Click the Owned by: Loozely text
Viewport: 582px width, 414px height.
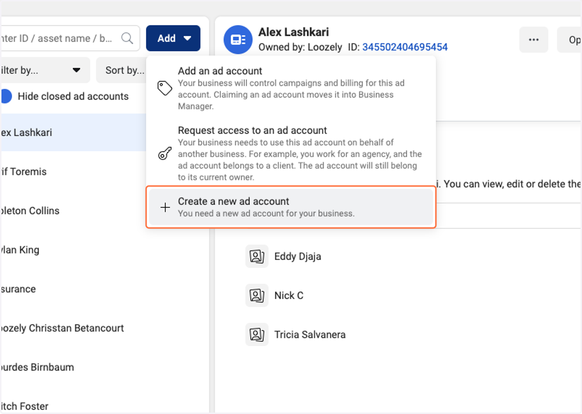(x=300, y=47)
